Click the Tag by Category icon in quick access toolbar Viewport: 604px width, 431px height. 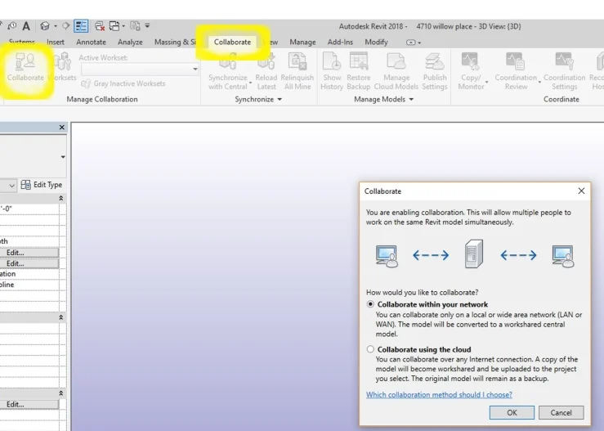point(12,26)
